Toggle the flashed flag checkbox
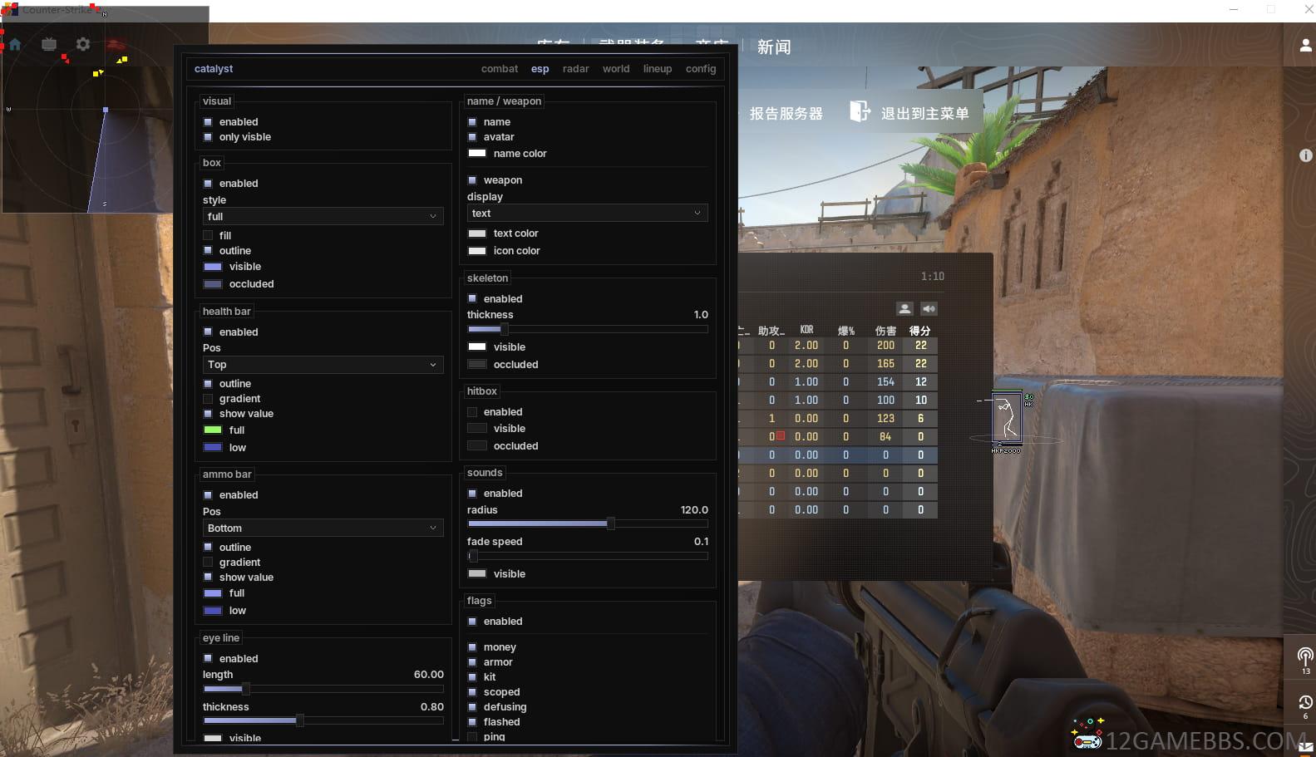The image size is (1316, 757). click(x=472, y=722)
